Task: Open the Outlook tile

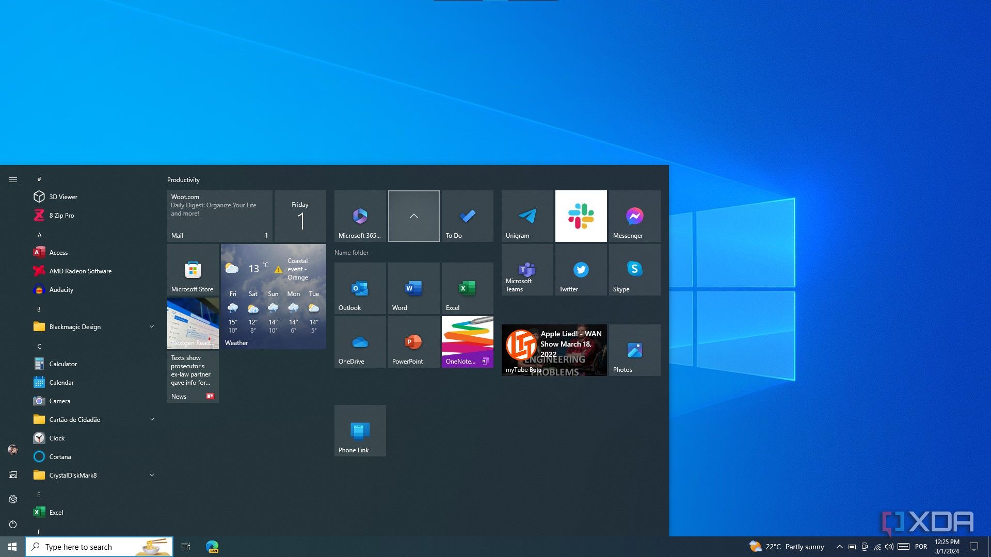Action: (x=360, y=288)
